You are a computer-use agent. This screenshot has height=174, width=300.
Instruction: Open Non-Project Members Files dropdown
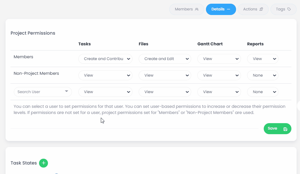165,75
